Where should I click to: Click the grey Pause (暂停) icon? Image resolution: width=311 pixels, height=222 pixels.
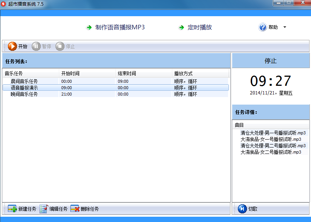pyautogui.click(x=36, y=46)
